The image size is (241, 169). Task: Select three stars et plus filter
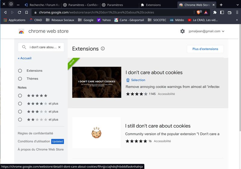20,112
